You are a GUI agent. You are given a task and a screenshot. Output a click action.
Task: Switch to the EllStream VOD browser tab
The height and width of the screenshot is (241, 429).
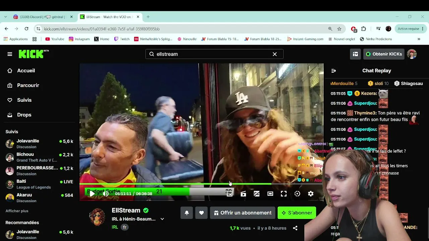(110, 17)
